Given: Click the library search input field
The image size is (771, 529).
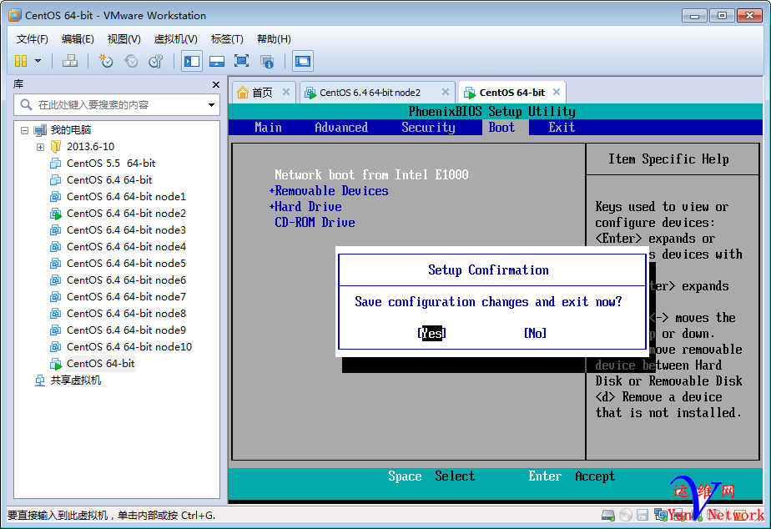Looking at the screenshot, I should click(117, 105).
